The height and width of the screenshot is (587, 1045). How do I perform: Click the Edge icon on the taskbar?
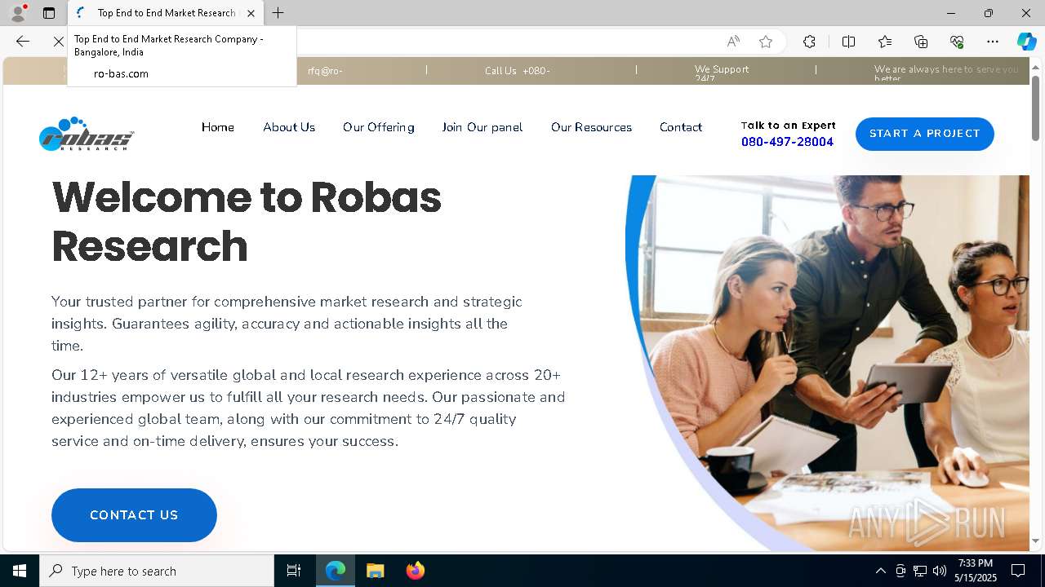[336, 571]
